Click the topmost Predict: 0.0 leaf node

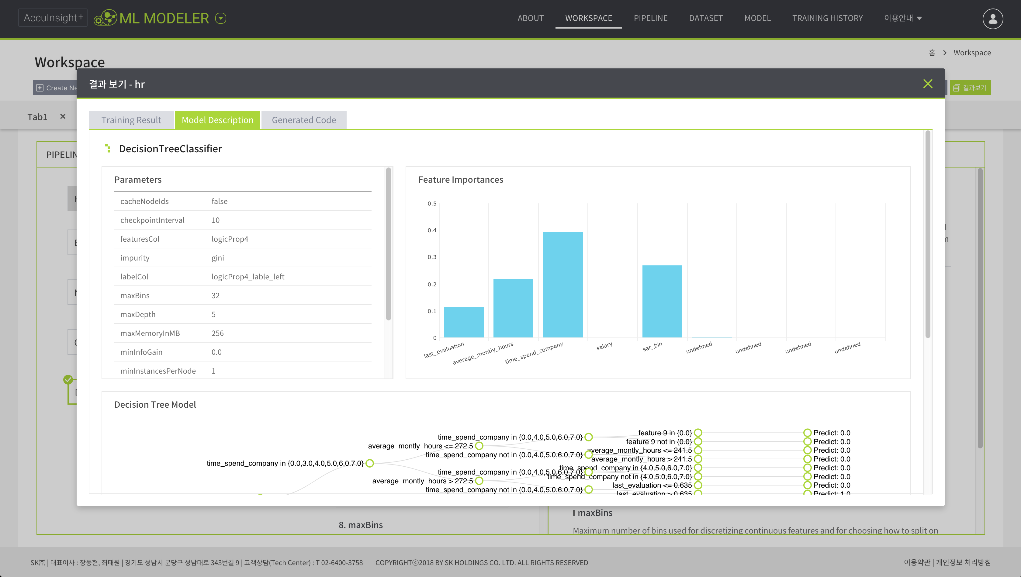pyautogui.click(x=807, y=433)
